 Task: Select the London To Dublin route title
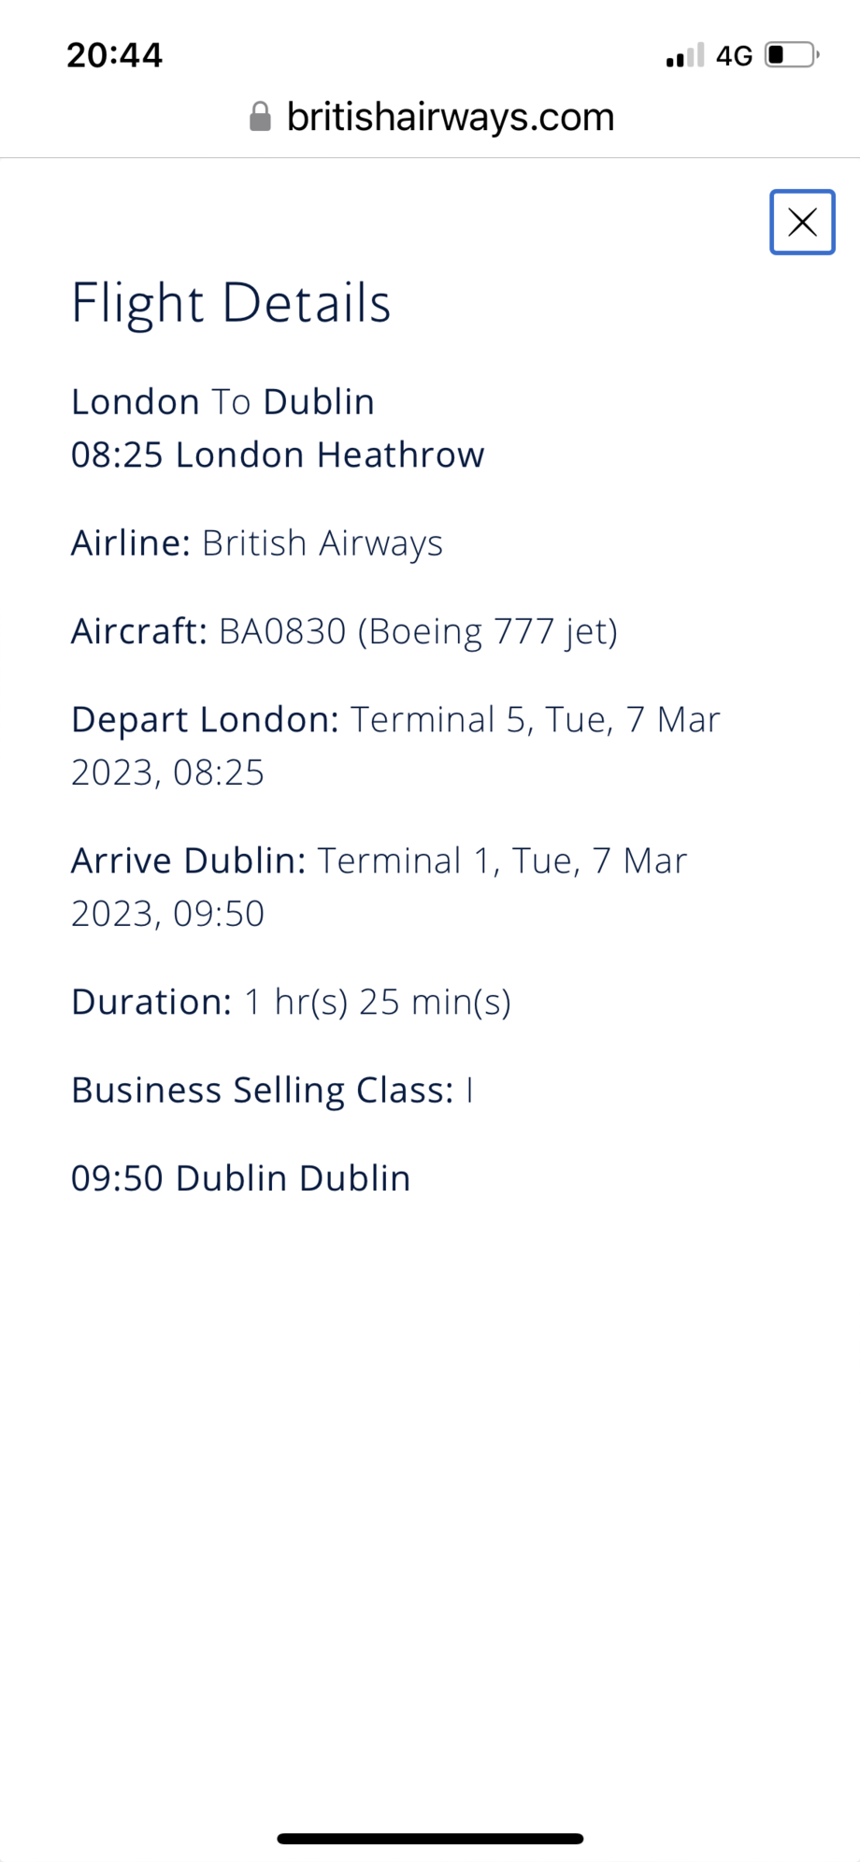pyautogui.click(x=222, y=402)
